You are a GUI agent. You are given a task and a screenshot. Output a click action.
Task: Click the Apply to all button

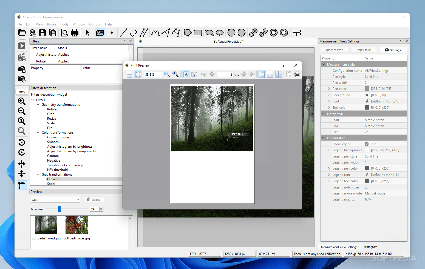tap(364, 50)
